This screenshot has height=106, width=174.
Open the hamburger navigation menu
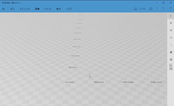(3, 9)
